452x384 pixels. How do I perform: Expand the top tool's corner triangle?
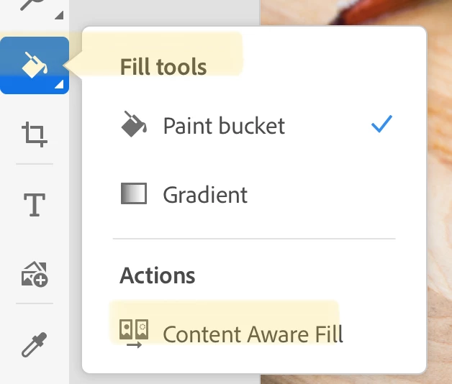[x=59, y=15]
